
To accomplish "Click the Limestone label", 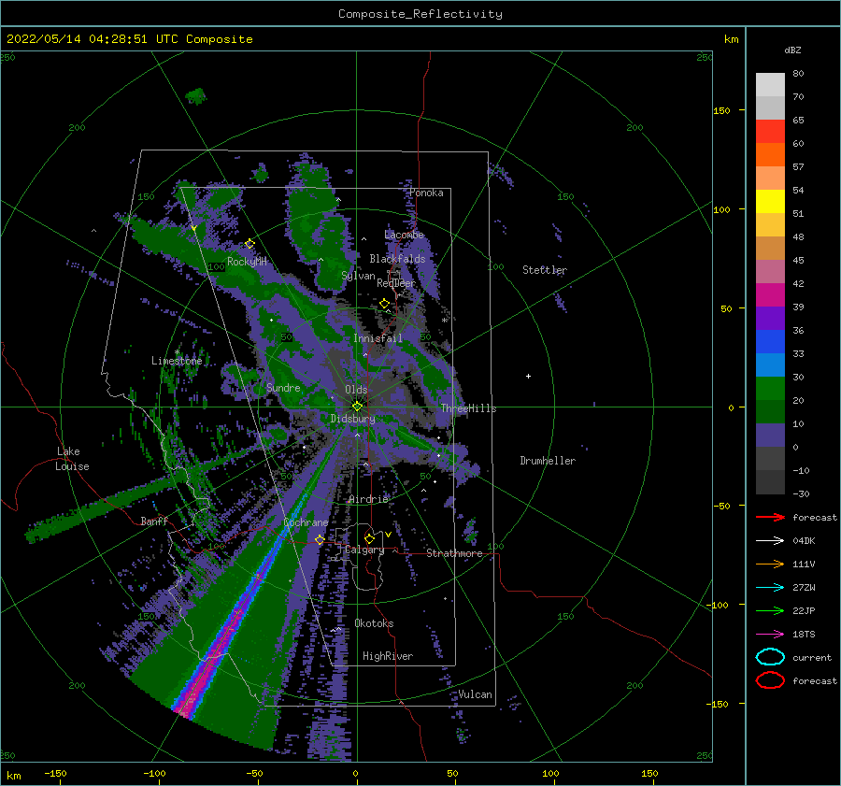I will tap(177, 361).
